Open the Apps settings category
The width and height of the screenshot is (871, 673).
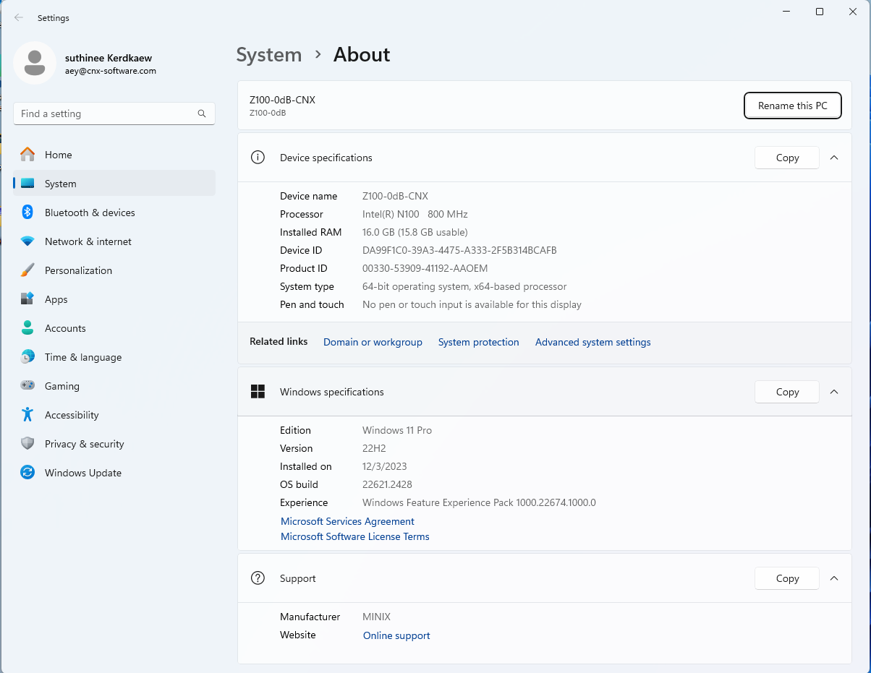[x=114, y=299]
